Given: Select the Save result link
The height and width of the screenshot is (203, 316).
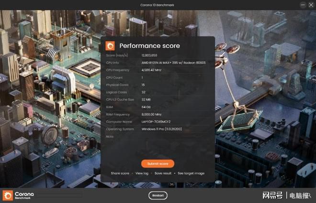Looking at the screenshot, I should click(163, 173).
